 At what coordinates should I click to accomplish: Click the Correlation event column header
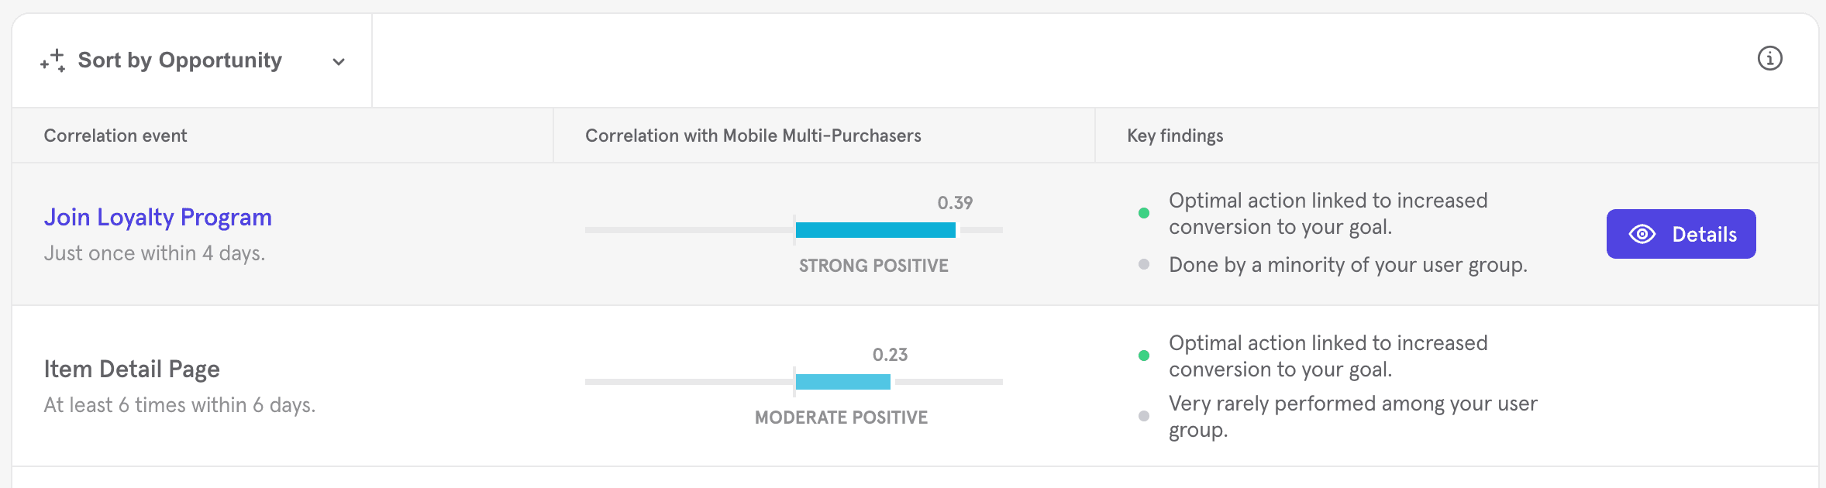click(115, 136)
